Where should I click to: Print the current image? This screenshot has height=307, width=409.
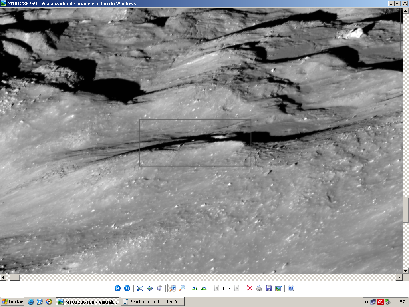[259, 288]
